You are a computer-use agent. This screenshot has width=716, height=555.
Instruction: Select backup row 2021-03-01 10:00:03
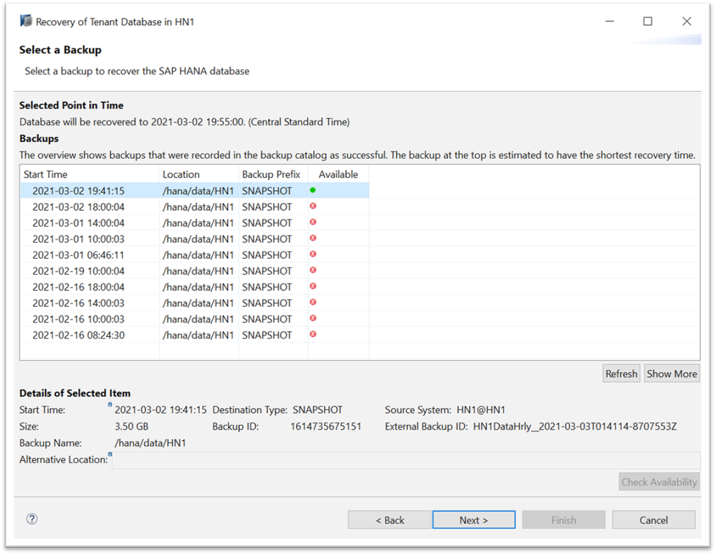194,239
